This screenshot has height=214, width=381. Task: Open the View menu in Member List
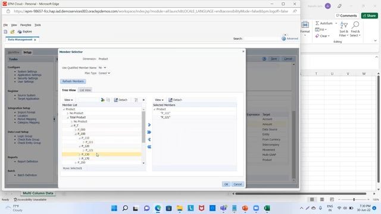click(68, 100)
